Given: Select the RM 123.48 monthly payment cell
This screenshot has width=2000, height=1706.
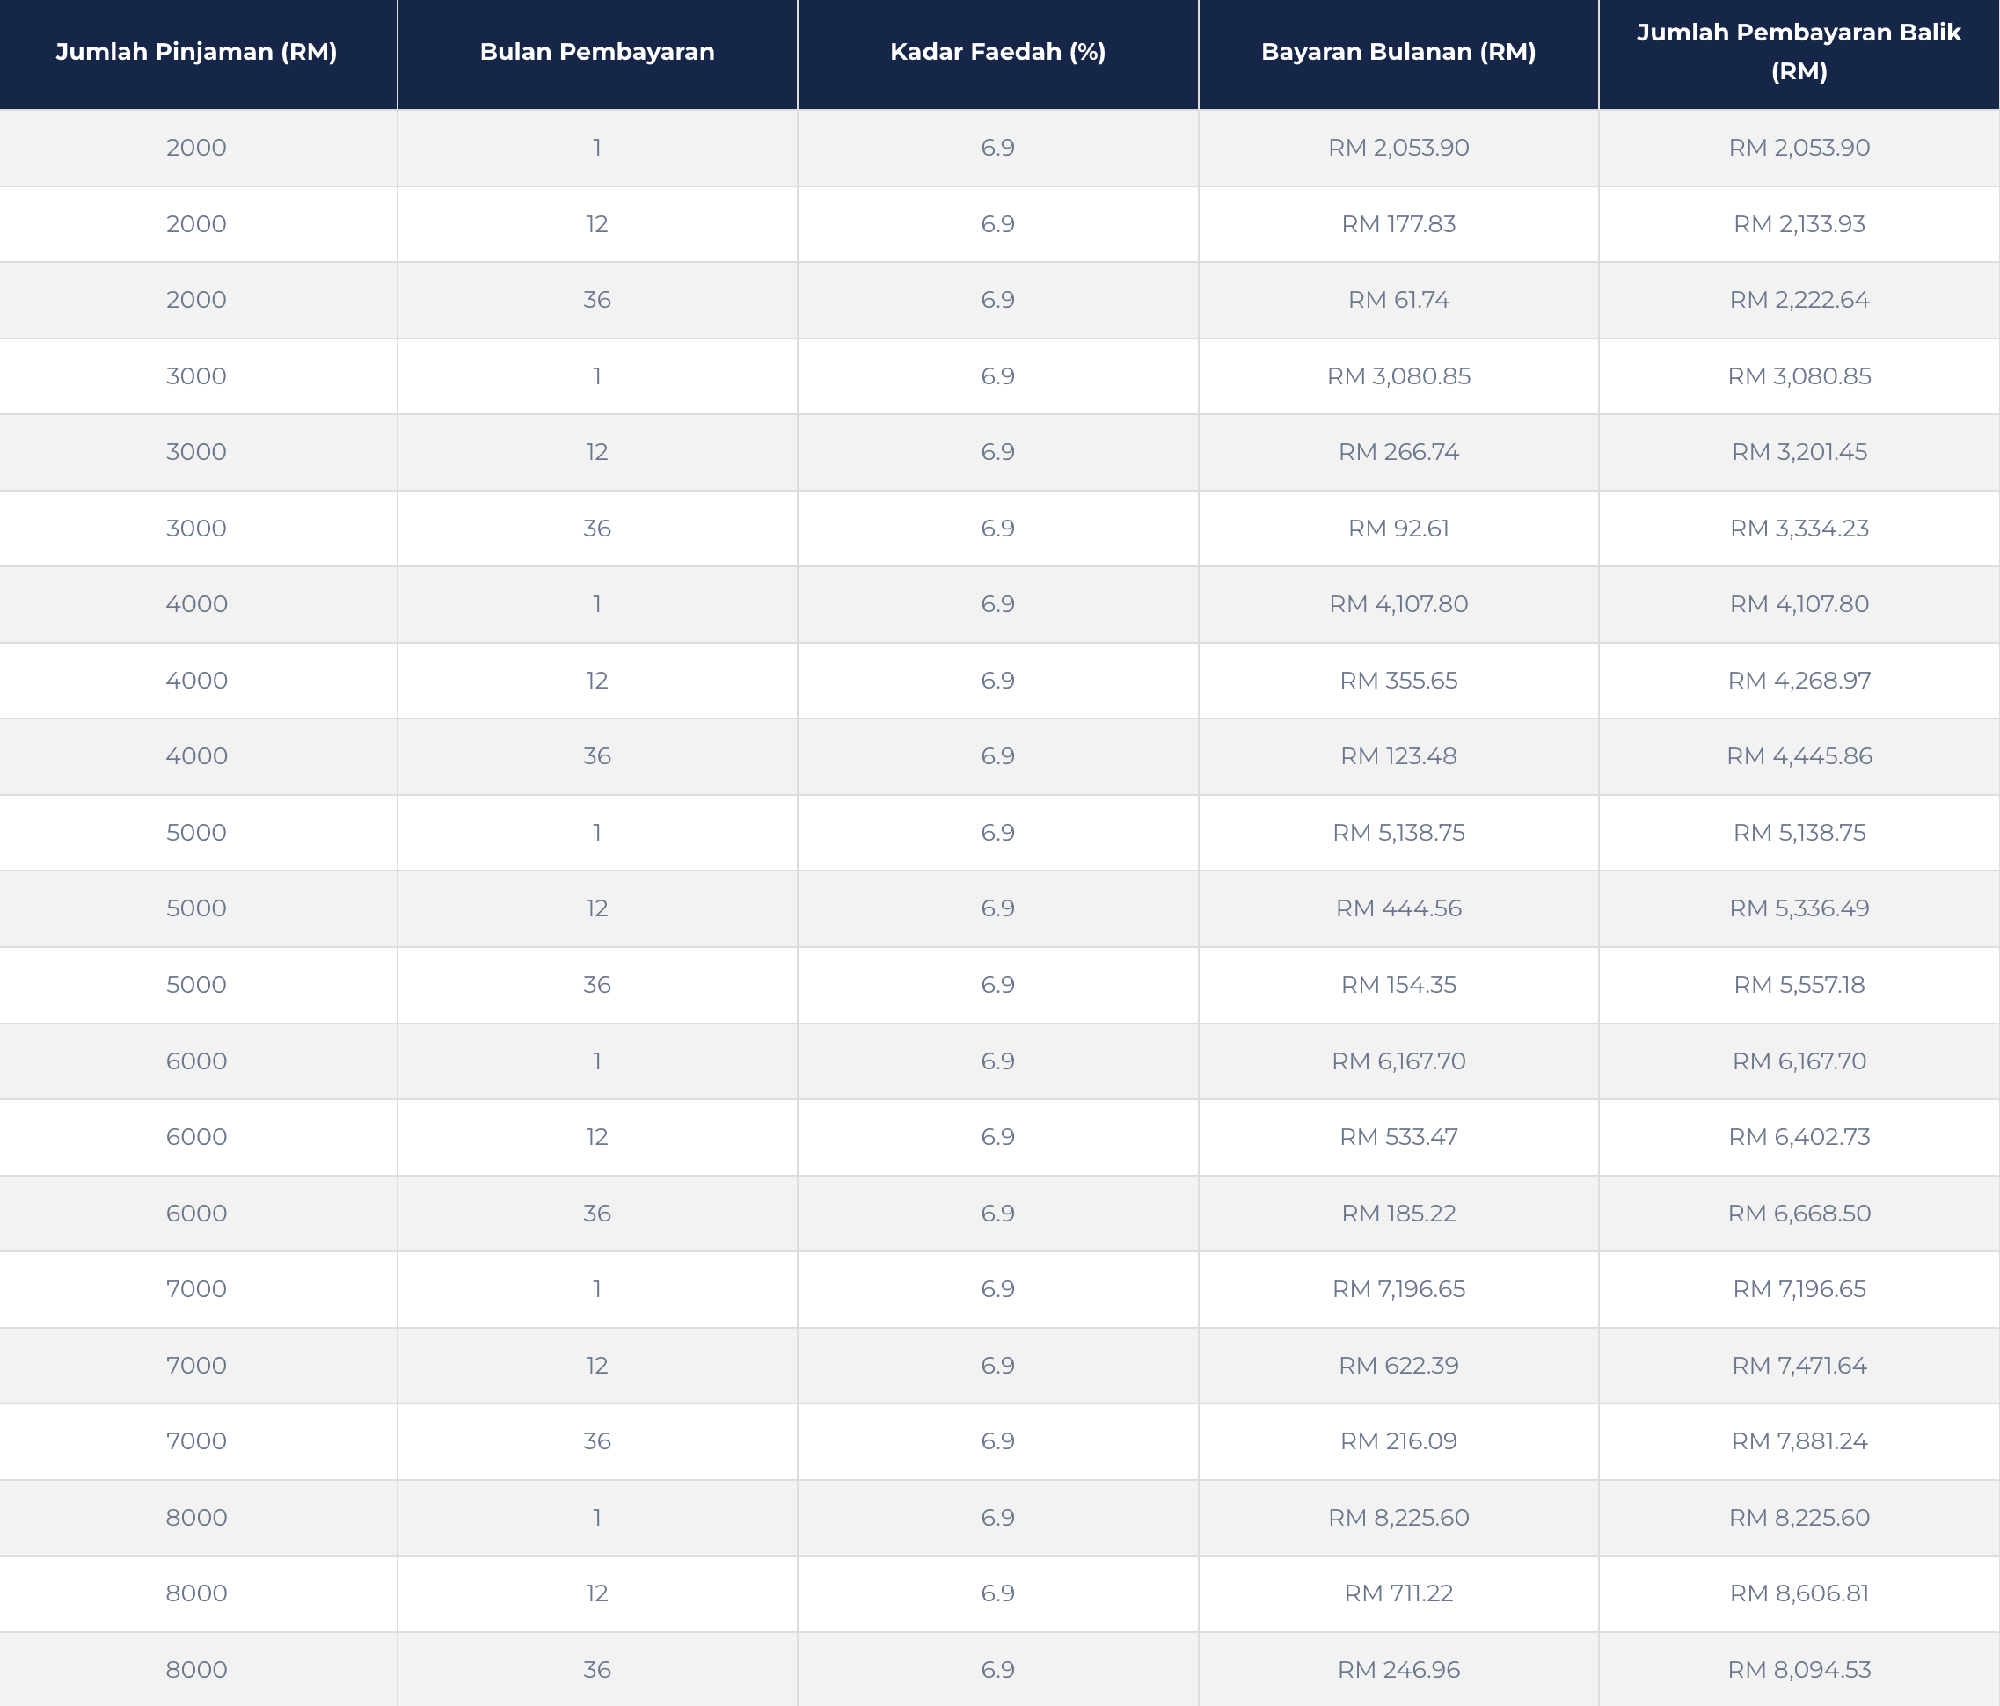Looking at the screenshot, I should coord(1398,756).
